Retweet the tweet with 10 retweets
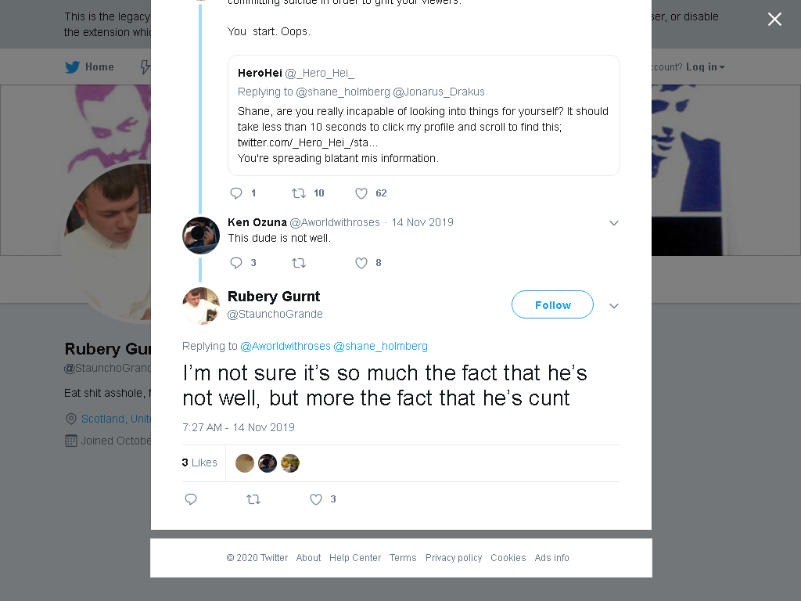Image resolution: width=801 pixels, height=601 pixels. click(x=299, y=193)
